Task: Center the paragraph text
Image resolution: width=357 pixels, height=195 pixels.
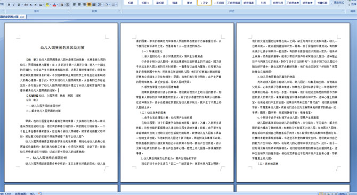Action: tap(79, 4)
